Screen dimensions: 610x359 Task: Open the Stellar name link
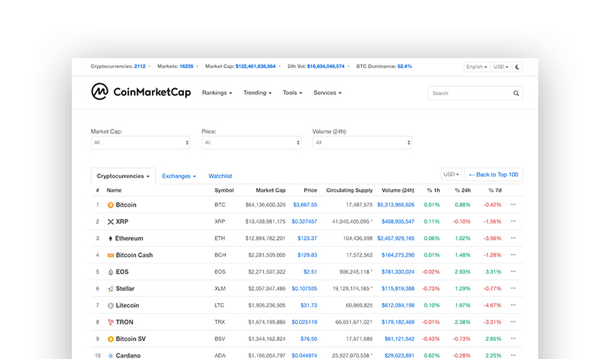click(125, 289)
